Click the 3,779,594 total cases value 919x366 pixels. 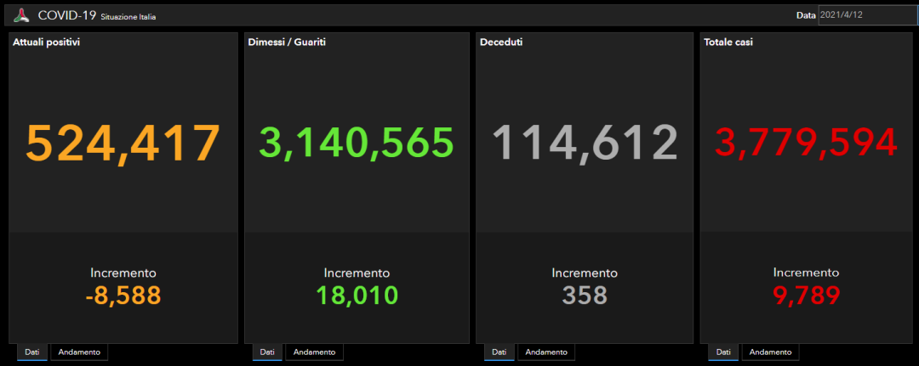807,144
